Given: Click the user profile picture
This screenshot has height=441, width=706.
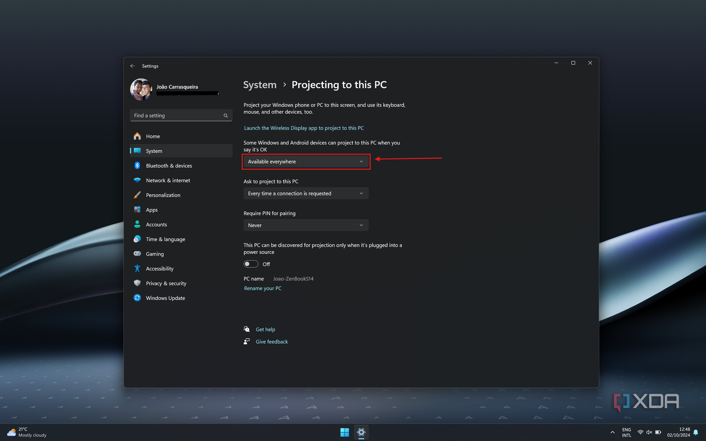Looking at the screenshot, I should (x=141, y=89).
